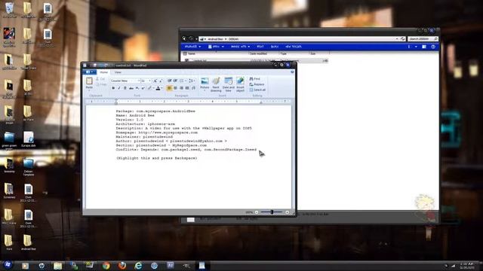This screenshot has height=271, width=483.
Task: Click the Grow font icon
Action: (155, 81)
